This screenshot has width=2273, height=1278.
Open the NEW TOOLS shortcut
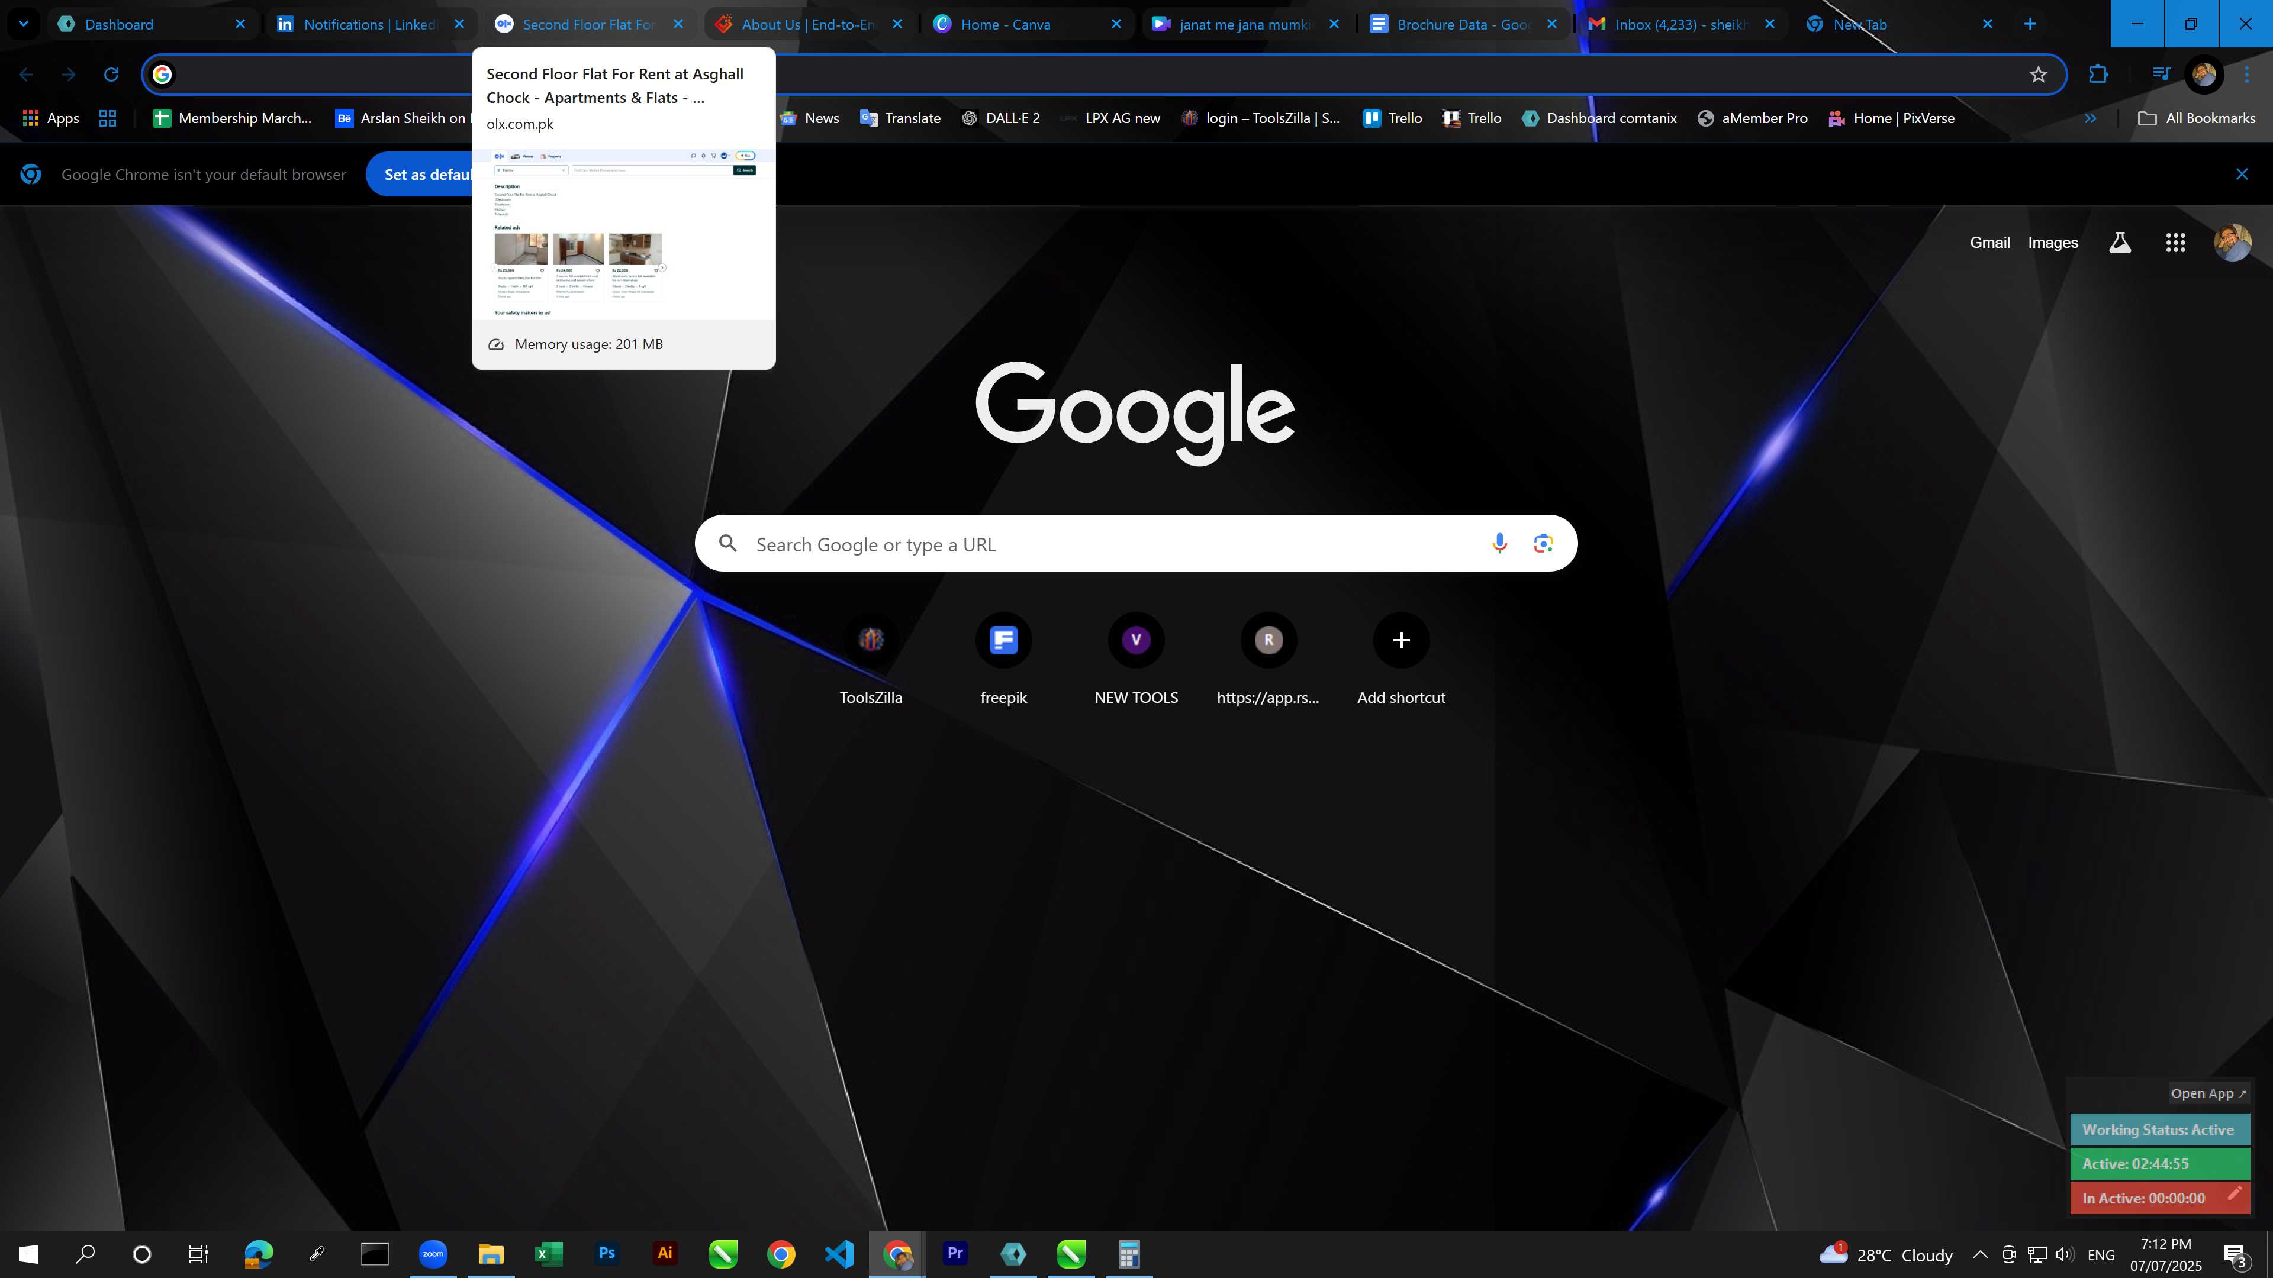[1136, 659]
